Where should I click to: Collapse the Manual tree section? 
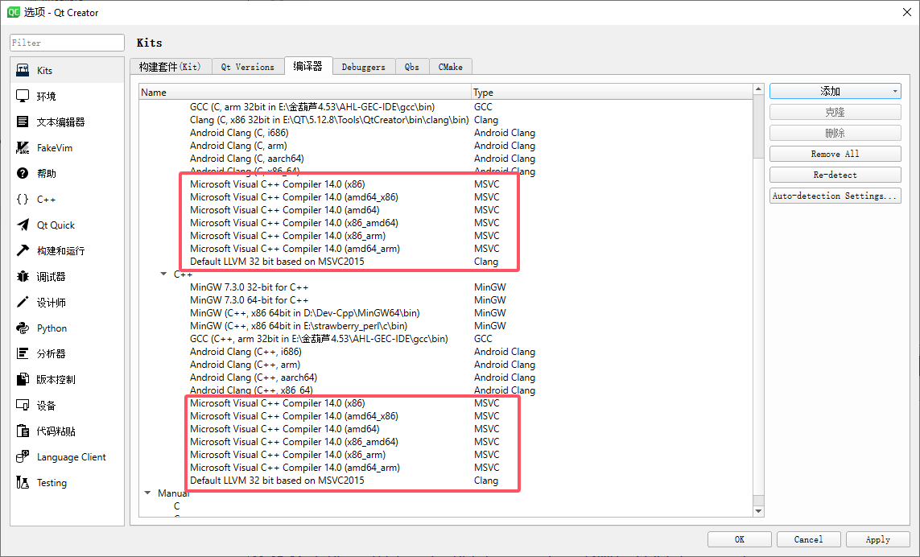click(148, 493)
